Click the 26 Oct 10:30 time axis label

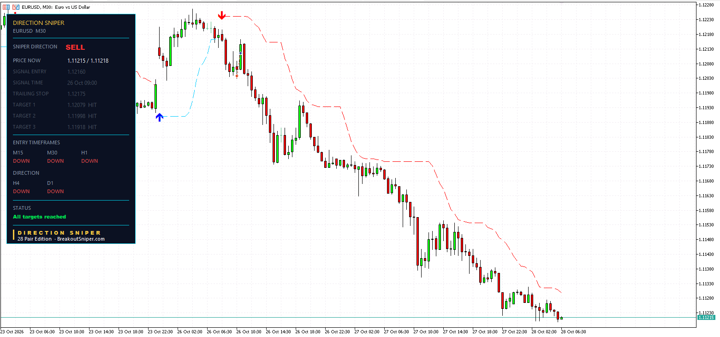pos(248,331)
